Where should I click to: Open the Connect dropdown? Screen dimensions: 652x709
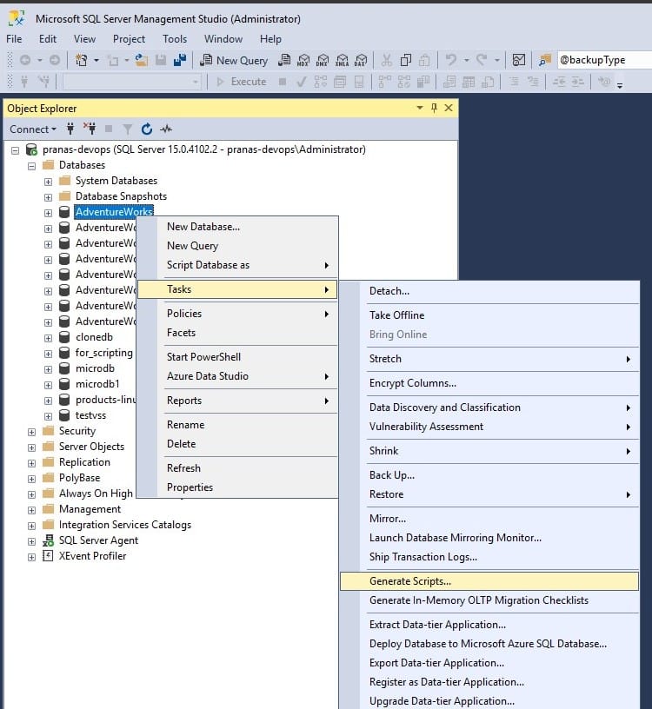click(32, 129)
